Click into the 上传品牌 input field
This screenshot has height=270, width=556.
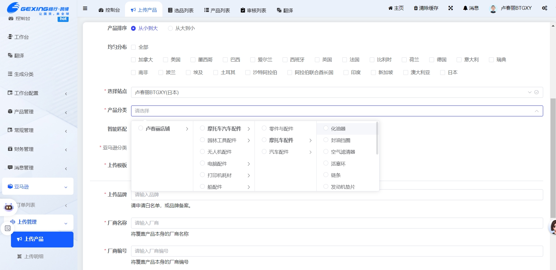[x=337, y=195]
